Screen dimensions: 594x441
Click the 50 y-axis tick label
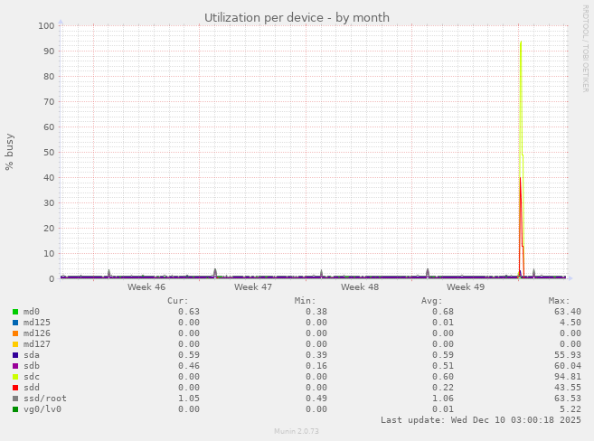(49, 153)
